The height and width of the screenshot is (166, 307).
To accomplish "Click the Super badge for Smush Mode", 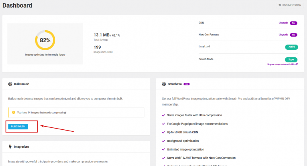I will click(291, 59).
